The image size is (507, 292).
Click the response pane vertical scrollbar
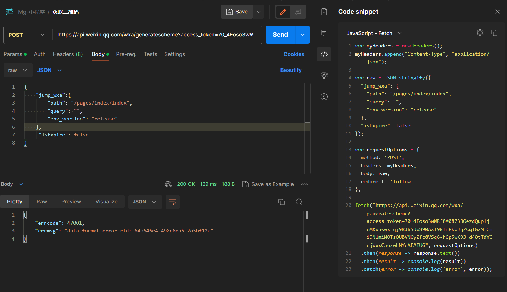click(307, 227)
